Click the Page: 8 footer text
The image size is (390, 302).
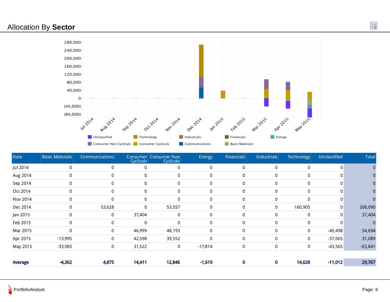pos(370,289)
